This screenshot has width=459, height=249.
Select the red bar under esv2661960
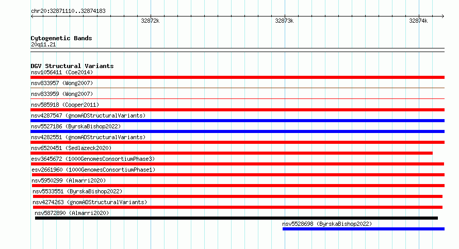[x=238, y=175]
